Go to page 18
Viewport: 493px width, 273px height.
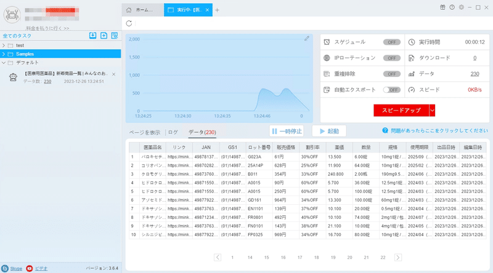coord(316,257)
